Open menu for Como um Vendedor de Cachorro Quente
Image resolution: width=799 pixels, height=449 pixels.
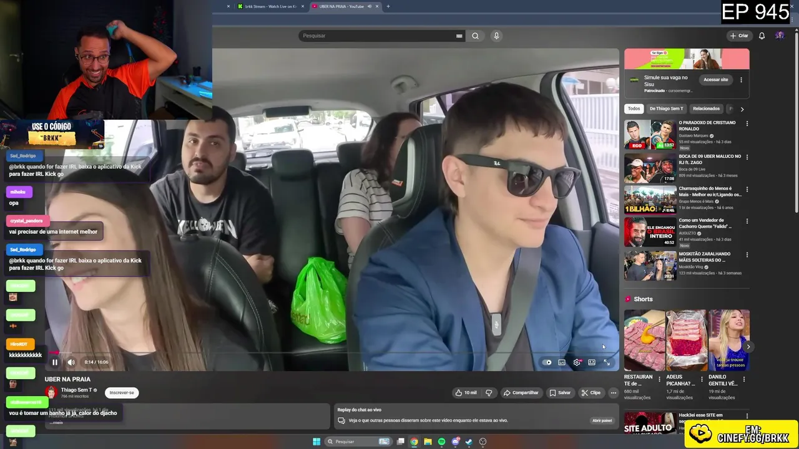747,221
